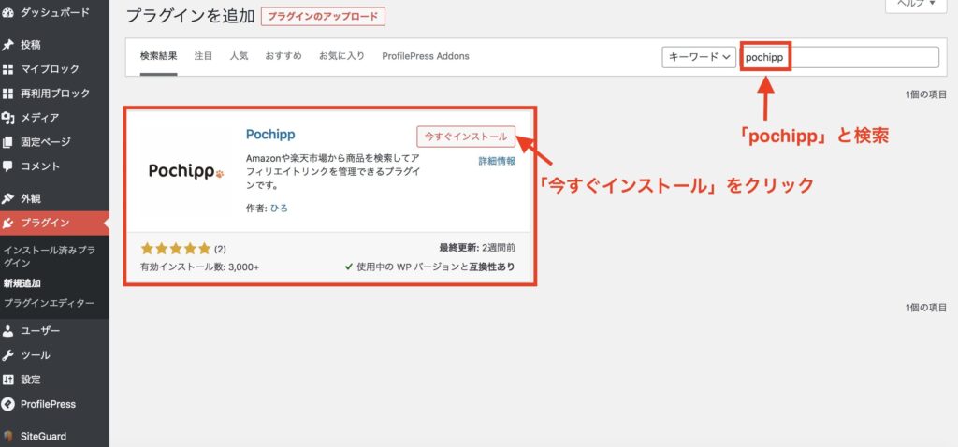Click the SiteGuard icon in sidebar
The width and height of the screenshot is (958, 447).
pos(7,437)
